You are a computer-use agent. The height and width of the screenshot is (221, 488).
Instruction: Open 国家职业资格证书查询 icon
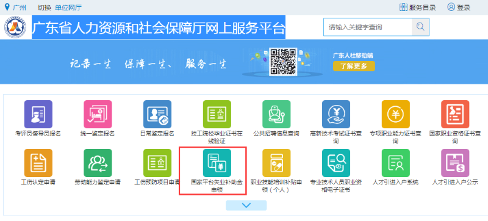pyautogui.click(x=455, y=114)
